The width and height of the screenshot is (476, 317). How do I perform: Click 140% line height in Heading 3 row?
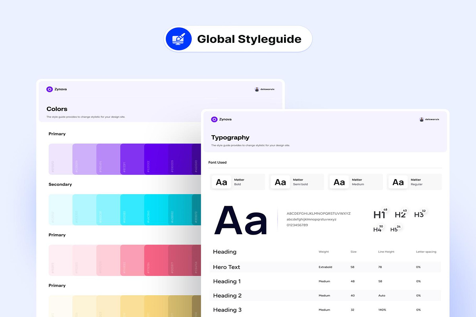pyautogui.click(x=382, y=310)
